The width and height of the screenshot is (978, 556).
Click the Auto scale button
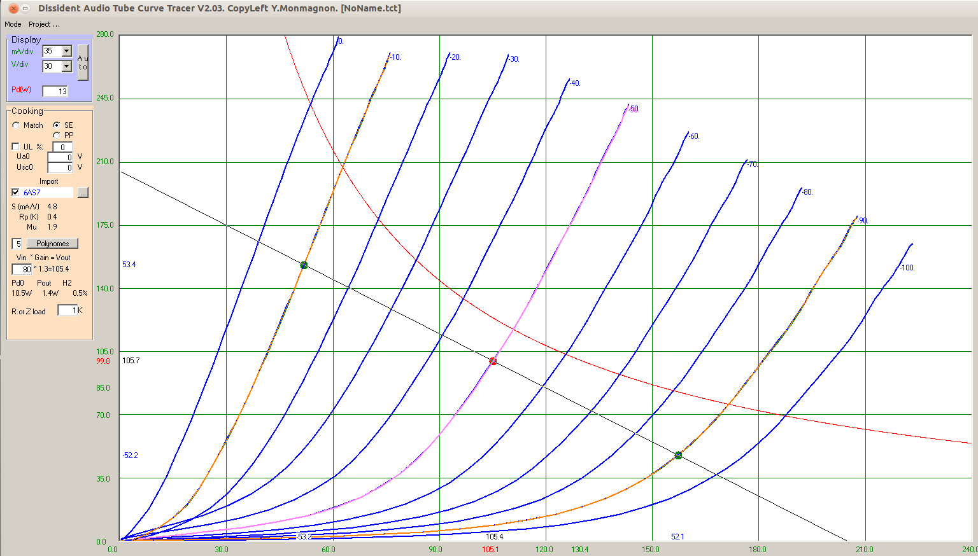(83, 62)
